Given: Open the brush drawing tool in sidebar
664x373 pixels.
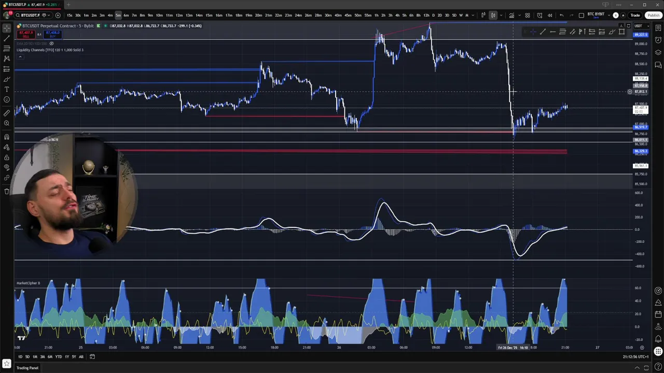Looking at the screenshot, I should coord(7,79).
